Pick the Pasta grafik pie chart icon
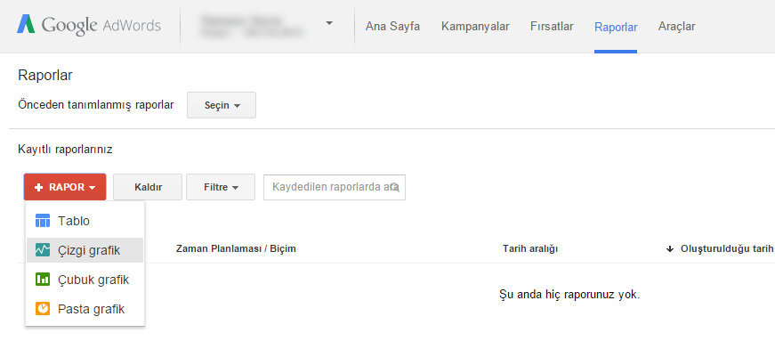This screenshot has width=775, height=341. coord(43,309)
